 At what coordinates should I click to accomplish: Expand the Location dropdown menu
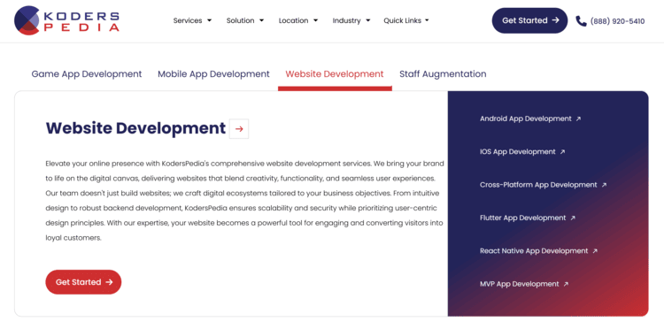coord(298,20)
